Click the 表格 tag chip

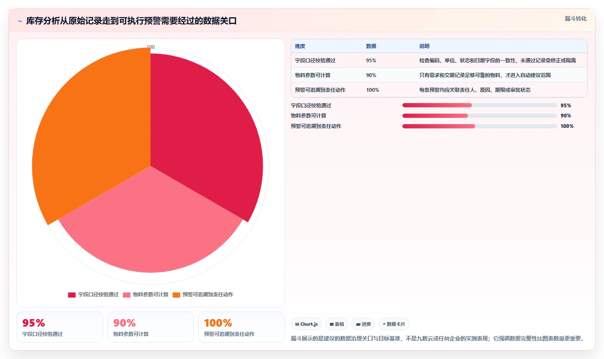point(337,324)
